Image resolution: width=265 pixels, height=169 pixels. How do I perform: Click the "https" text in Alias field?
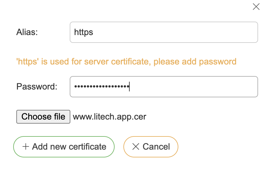[x=84, y=32]
